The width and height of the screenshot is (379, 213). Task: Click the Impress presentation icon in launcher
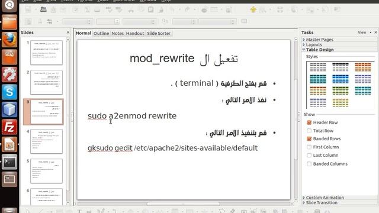point(9,144)
